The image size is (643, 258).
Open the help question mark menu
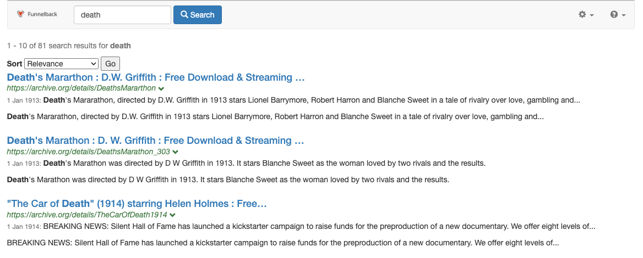618,15
